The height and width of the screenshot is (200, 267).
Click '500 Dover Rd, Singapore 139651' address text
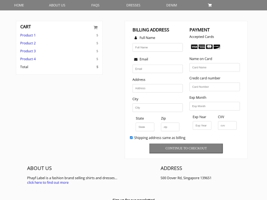point(186,178)
